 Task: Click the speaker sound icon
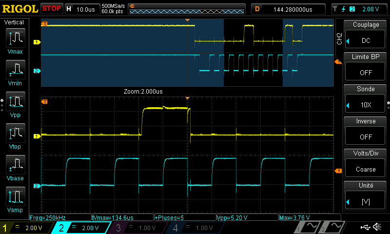377,227
